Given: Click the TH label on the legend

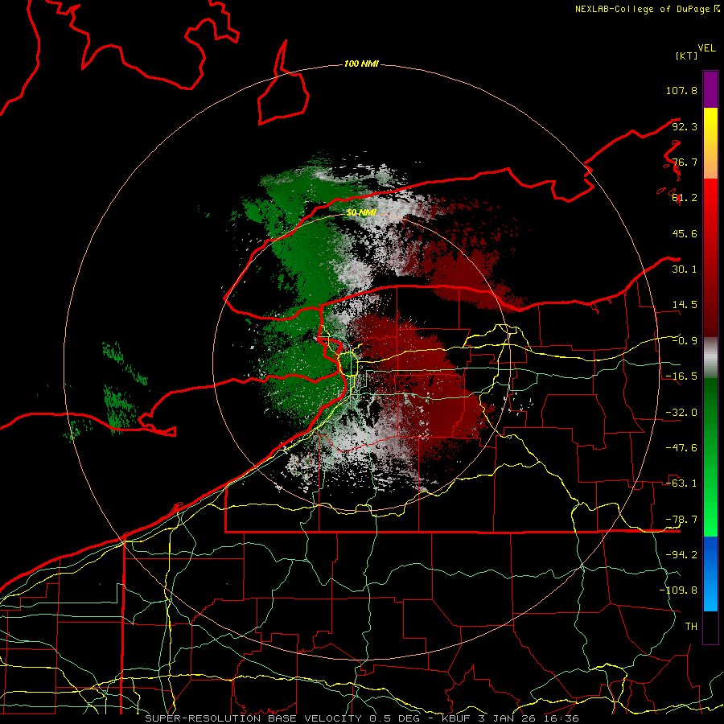Looking at the screenshot, I should click(x=691, y=627).
